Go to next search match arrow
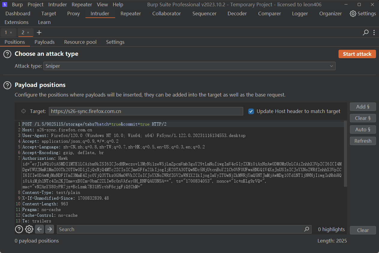Image resolution: width=379 pixels, height=253 pixels. (49, 229)
